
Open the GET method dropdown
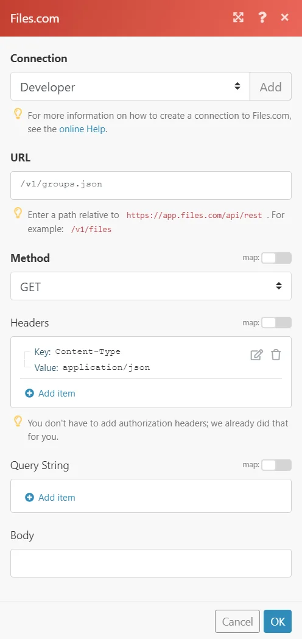pos(151,286)
